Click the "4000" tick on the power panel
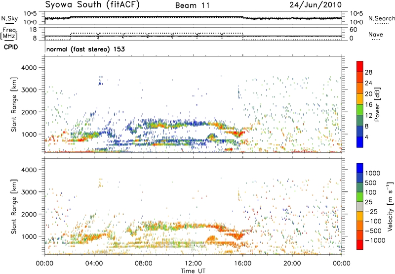 click(29, 68)
